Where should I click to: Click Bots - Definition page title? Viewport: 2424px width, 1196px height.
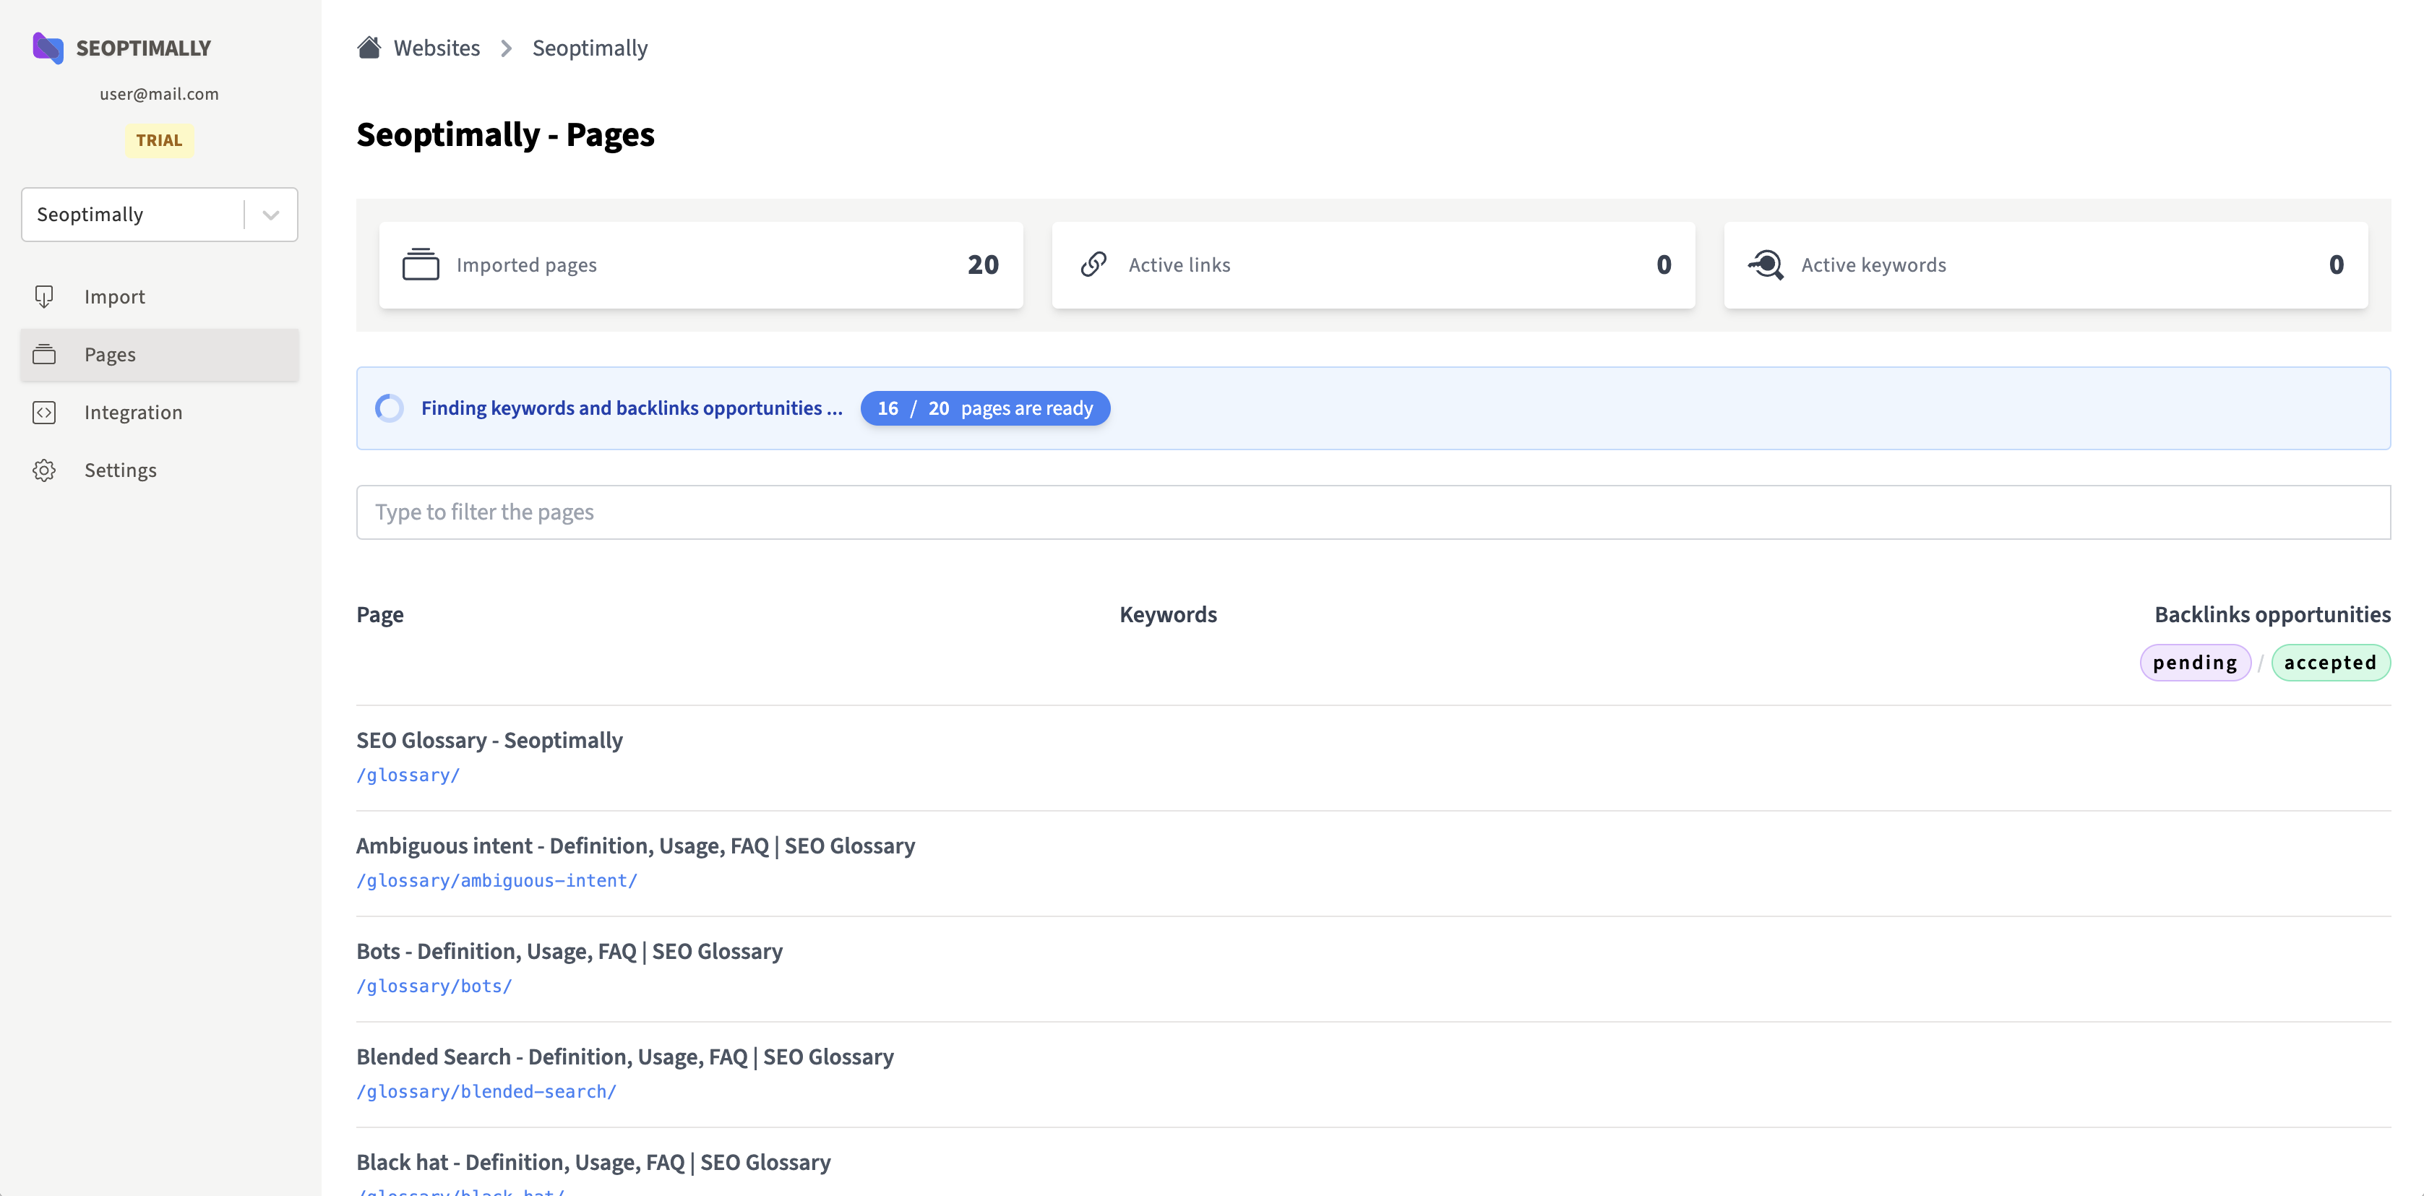click(x=570, y=951)
